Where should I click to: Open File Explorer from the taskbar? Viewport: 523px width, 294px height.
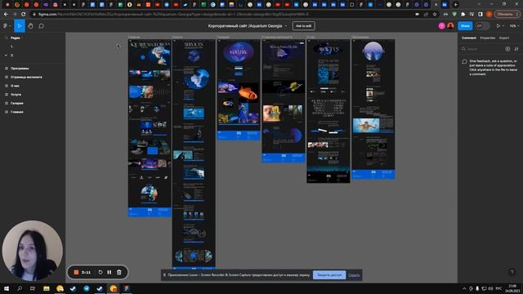click(x=47, y=288)
